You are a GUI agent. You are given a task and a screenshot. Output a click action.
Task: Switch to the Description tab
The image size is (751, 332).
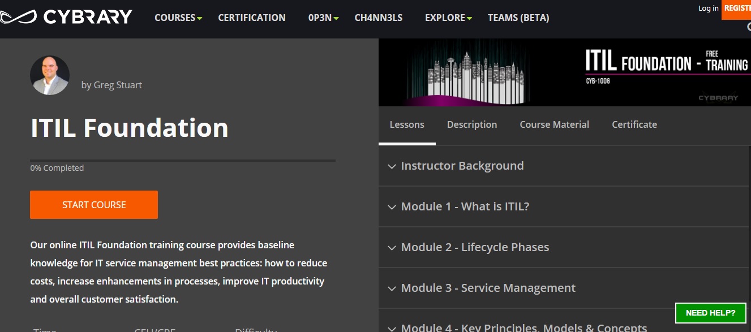(472, 124)
